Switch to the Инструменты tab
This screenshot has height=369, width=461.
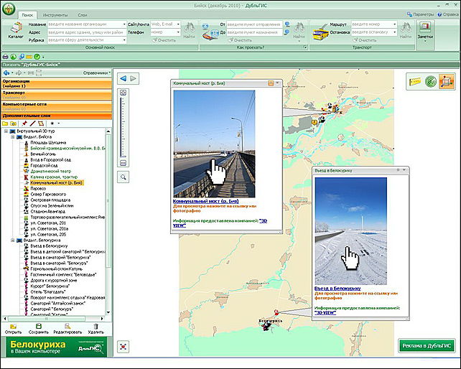(54, 14)
